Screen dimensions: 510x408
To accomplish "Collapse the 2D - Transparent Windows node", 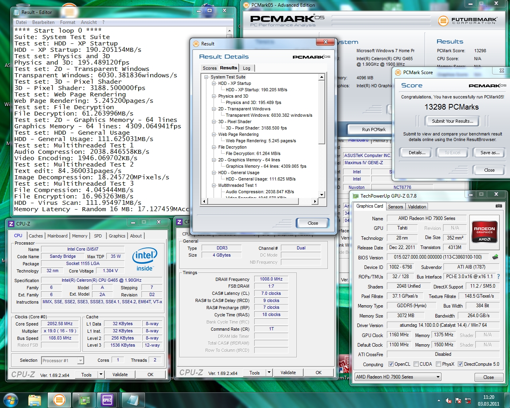I will 214,109.
